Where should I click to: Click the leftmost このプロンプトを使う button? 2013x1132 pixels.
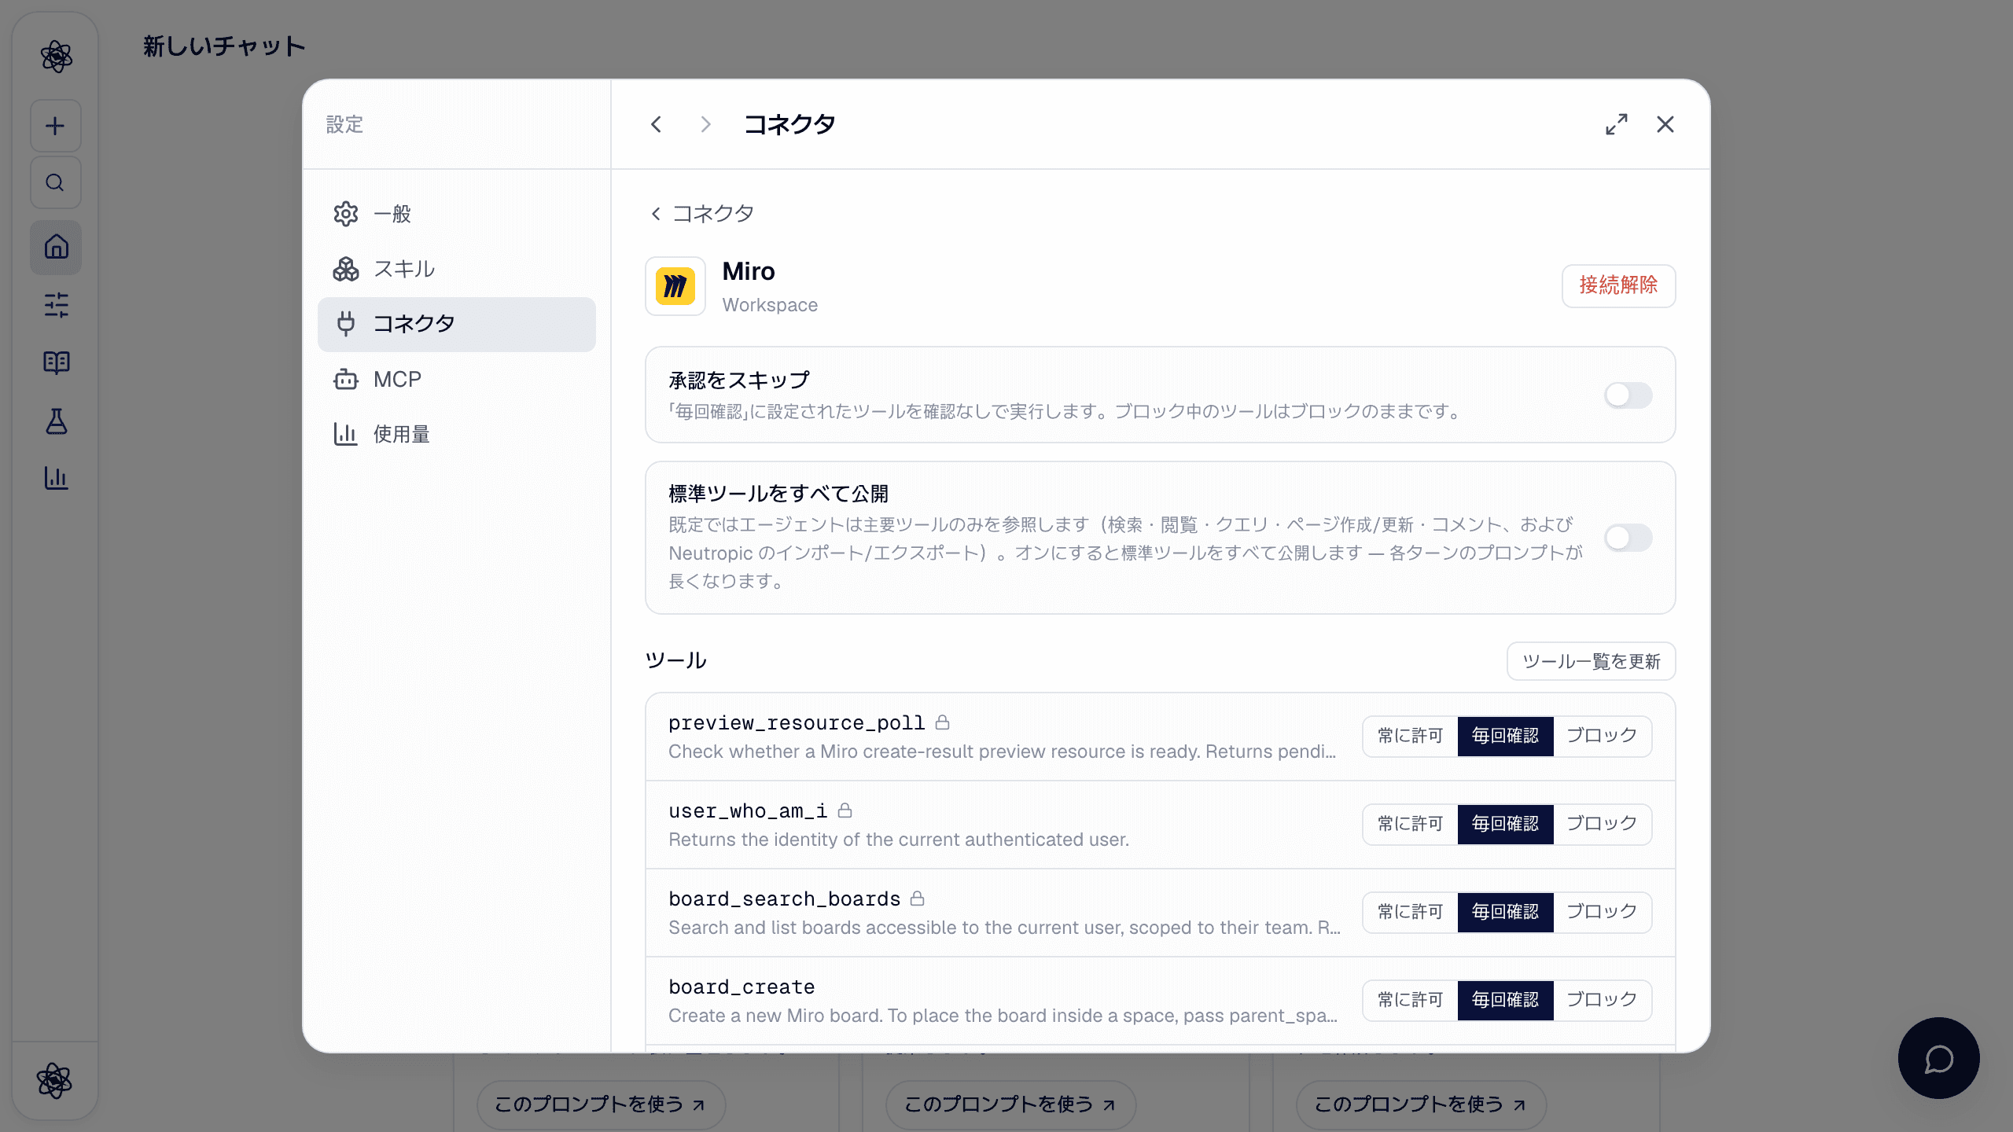[x=601, y=1104]
